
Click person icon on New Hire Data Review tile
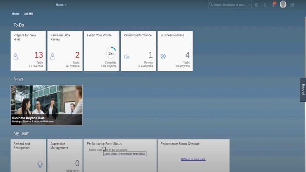tap(52, 56)
